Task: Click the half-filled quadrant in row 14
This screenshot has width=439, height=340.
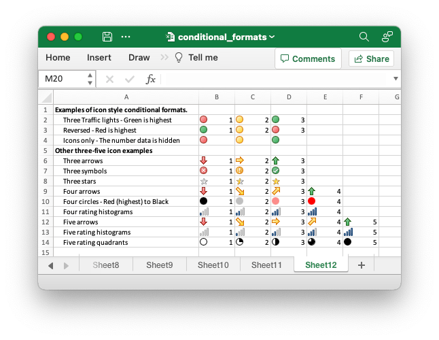Action: coord(275,241)
